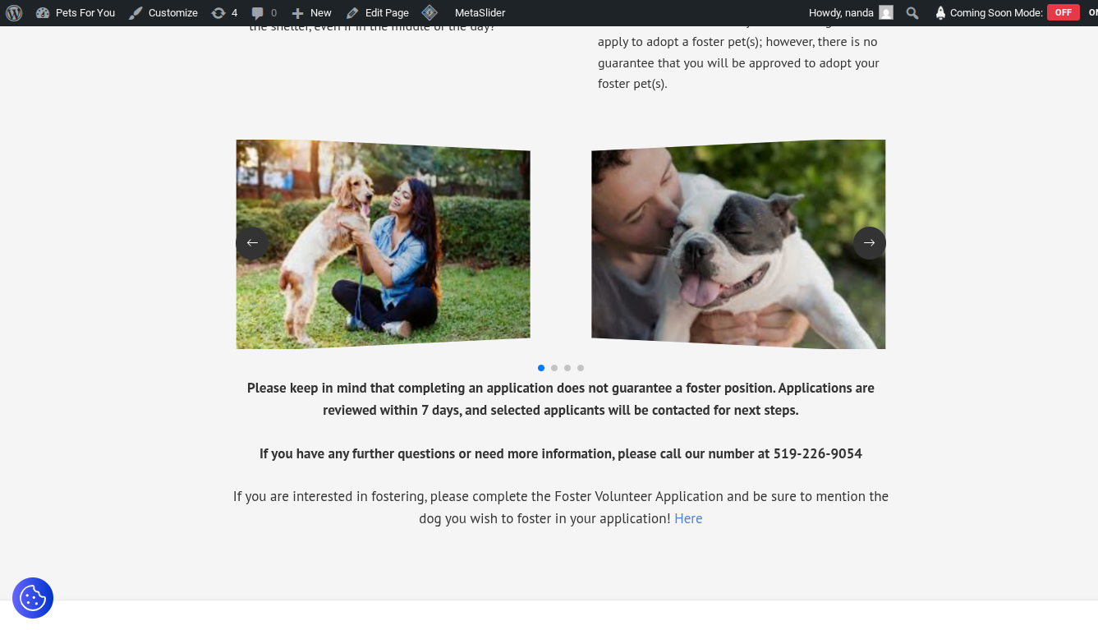Open the MetaSlider menu
Viewport: 1098px width, 630px height.
pyautogui.click(x=480, y=13)
